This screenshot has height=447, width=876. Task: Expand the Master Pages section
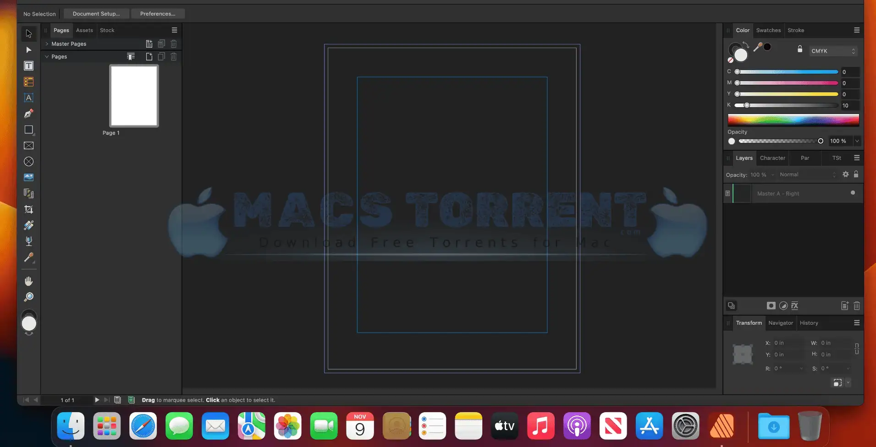tap(47, 44)
